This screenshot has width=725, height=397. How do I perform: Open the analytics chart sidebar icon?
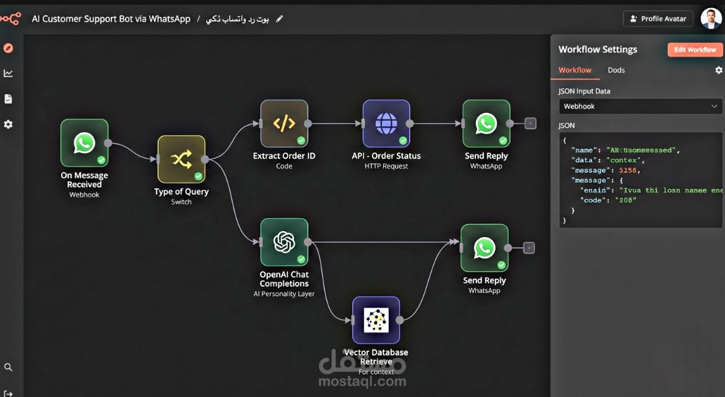[8, 74]
